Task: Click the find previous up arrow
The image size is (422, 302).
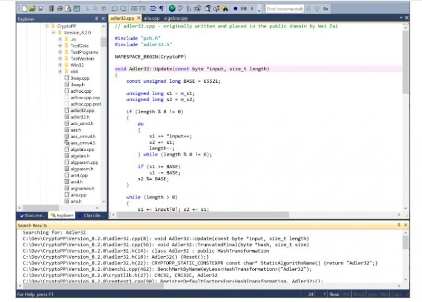Action: 317,8
